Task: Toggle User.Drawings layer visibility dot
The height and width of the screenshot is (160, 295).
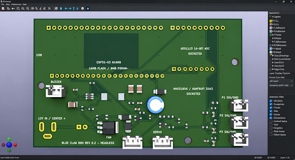Action: (x=273, y=56)
